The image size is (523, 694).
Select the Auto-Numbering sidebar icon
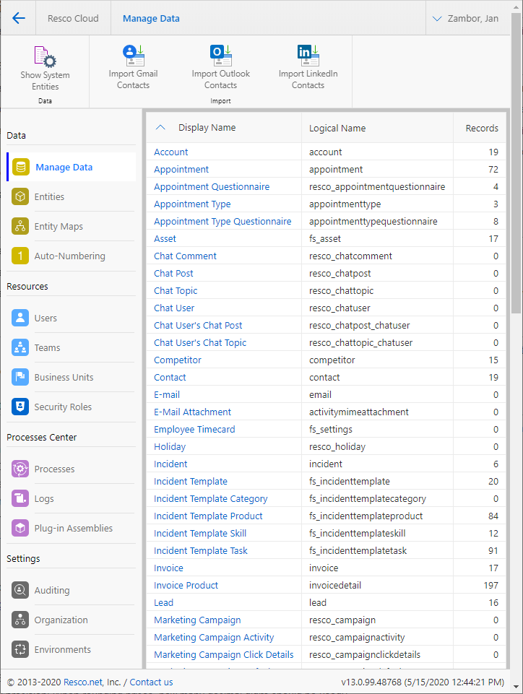click(x=20, y=256)
